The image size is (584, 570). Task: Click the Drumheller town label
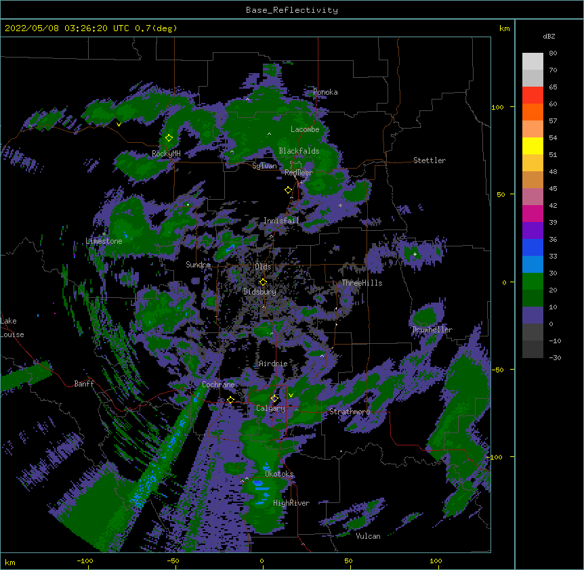click(432, 330)
